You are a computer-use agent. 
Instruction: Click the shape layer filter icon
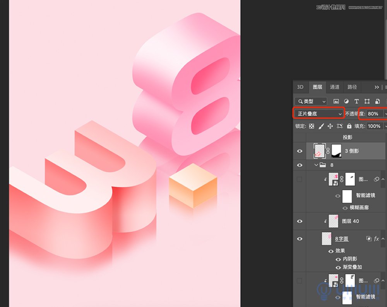coord(367,101)
